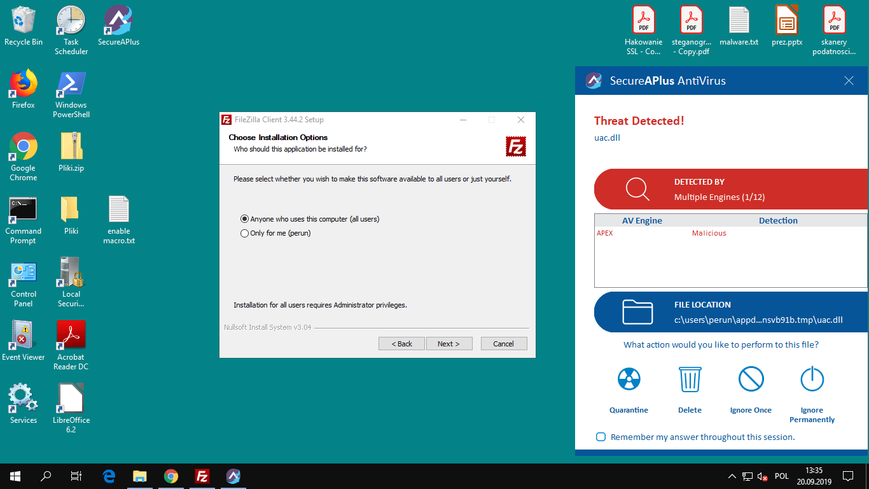This screenshot has width=869, height=489.
Task: Open the Windows Start menu
Action: [x=15, y=476]
